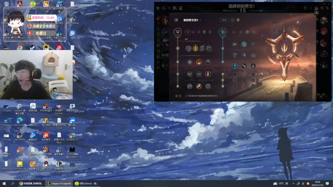Open the large Precision primary path emblem
The height and width of the screenshot is (187, 333).
(x=178, y=32)
